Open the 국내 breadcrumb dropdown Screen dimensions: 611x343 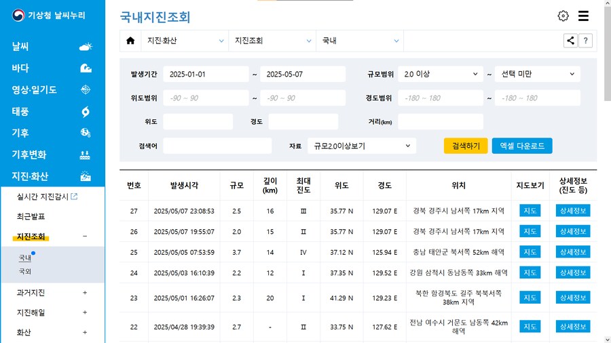click(360, 41)
